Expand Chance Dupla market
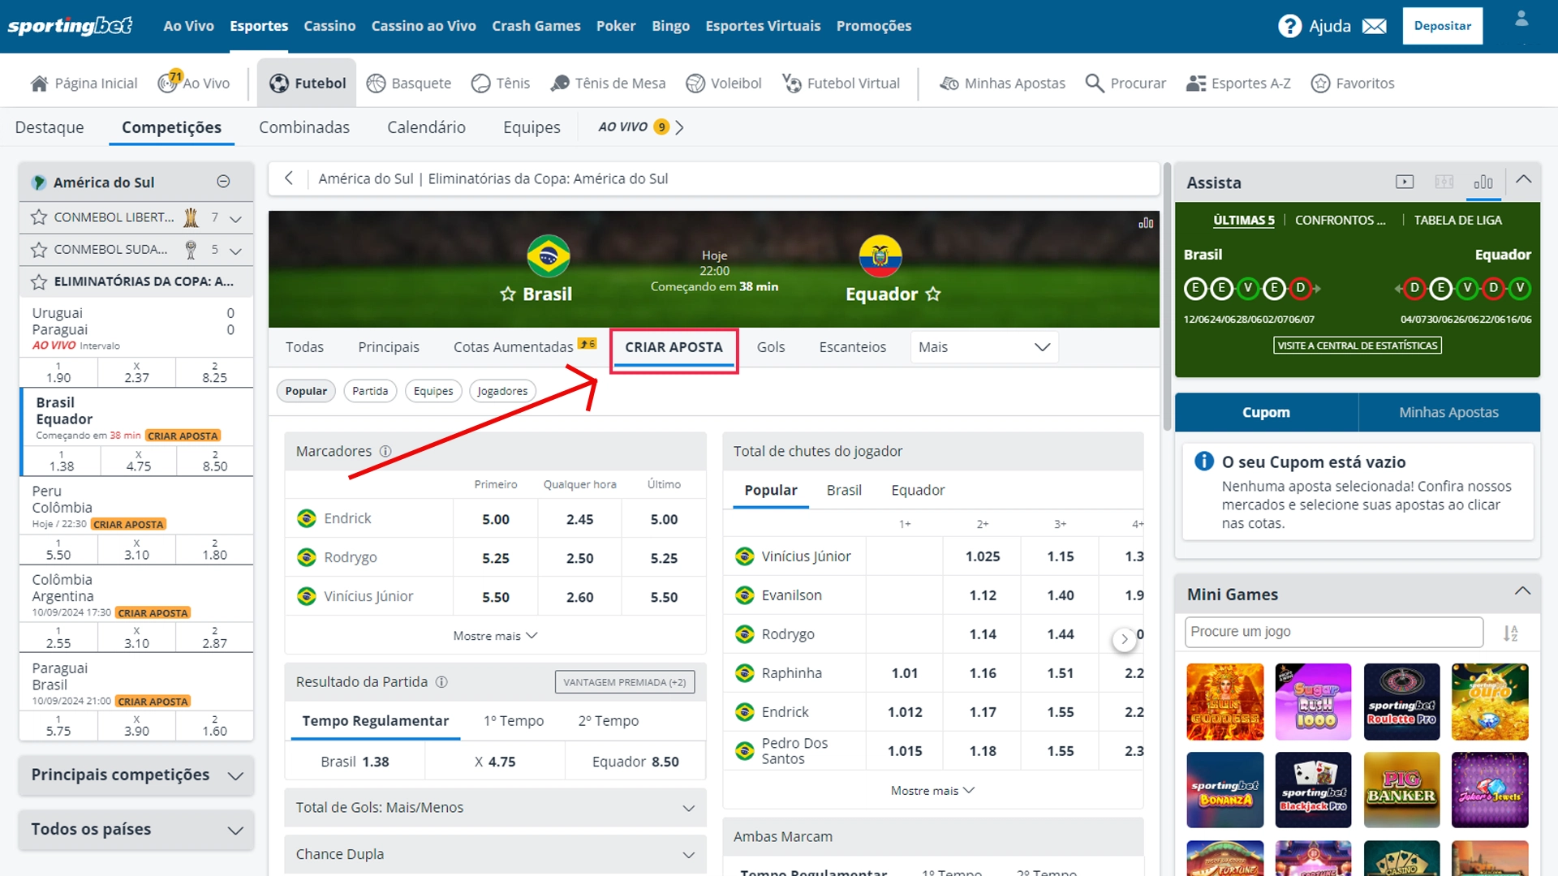The width and height of the screenshot is (1558, 876). [x=495, y=855]
